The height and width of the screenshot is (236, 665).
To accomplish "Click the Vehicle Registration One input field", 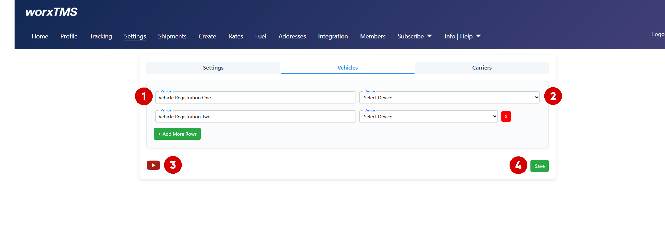I will click(255, 98).
